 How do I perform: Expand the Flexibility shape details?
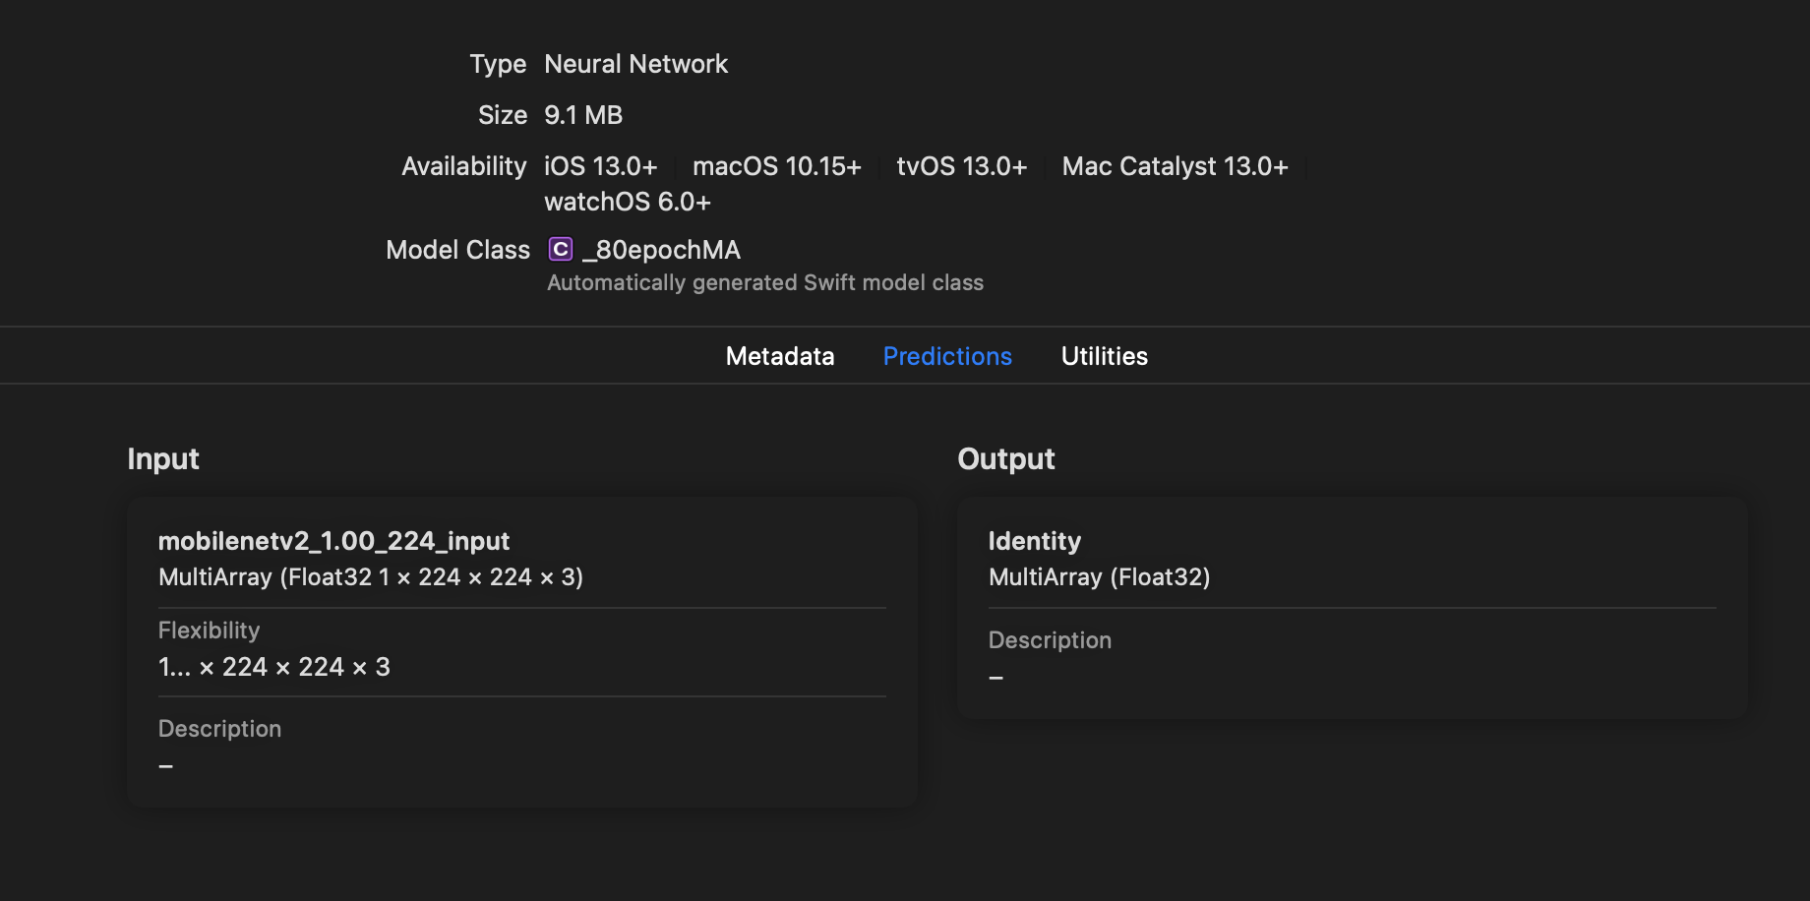coord(274,666)
